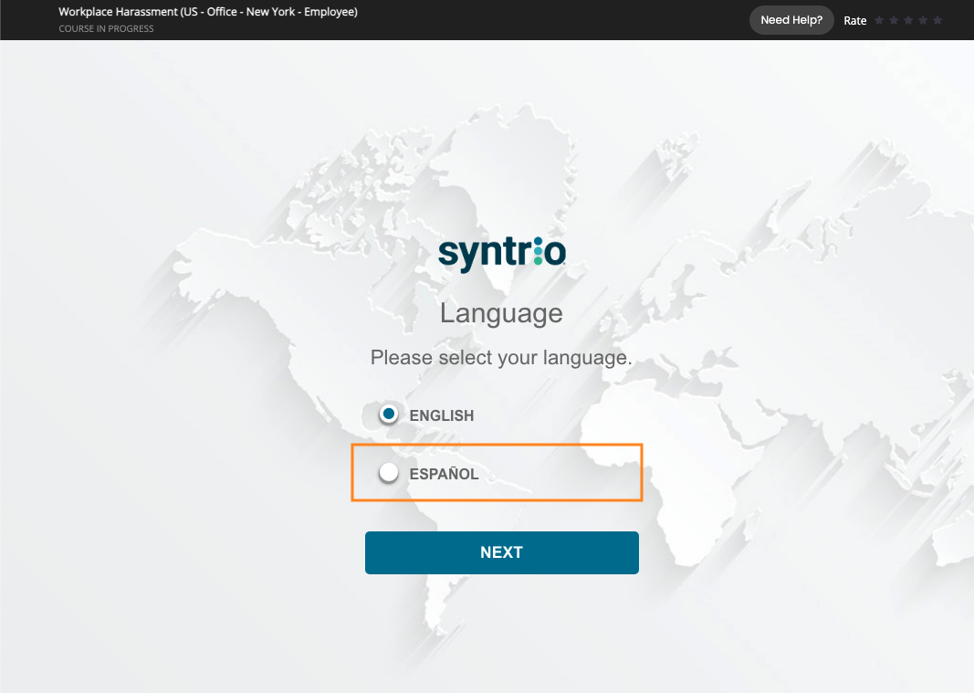Click the Syntrio logo
This screenshot has width=974, height=693.
pyautogui.click(x=502, y=254)
